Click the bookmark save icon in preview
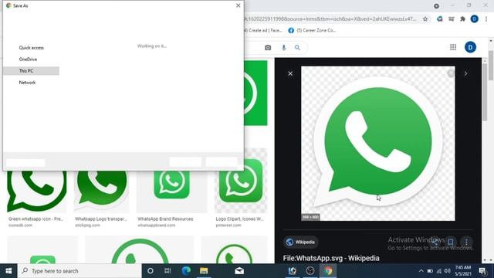Screen dimensions: 494x278 pyautogui.click(x=451, y=242)
